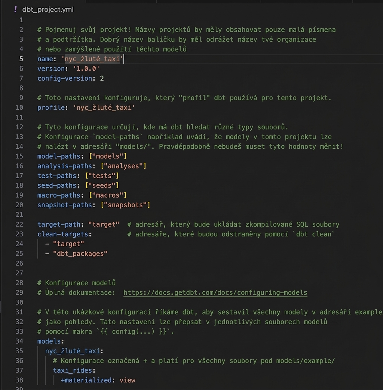This screenshot has width=383, height=390.
Task: Click the 'target-path' key
Action: tap(59, 225)
